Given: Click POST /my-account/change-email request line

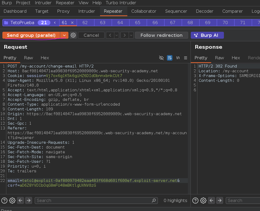Looking at the screenshot, I should [x=51, y=66].
